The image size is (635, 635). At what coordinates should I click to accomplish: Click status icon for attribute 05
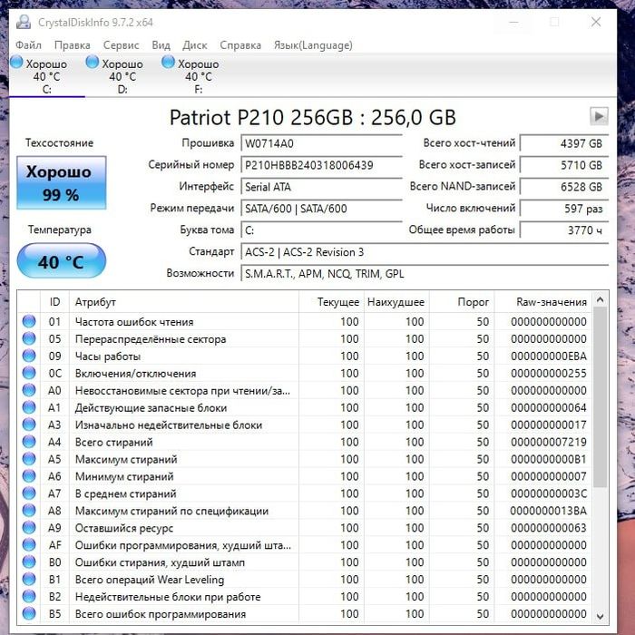tap(29, 338)
